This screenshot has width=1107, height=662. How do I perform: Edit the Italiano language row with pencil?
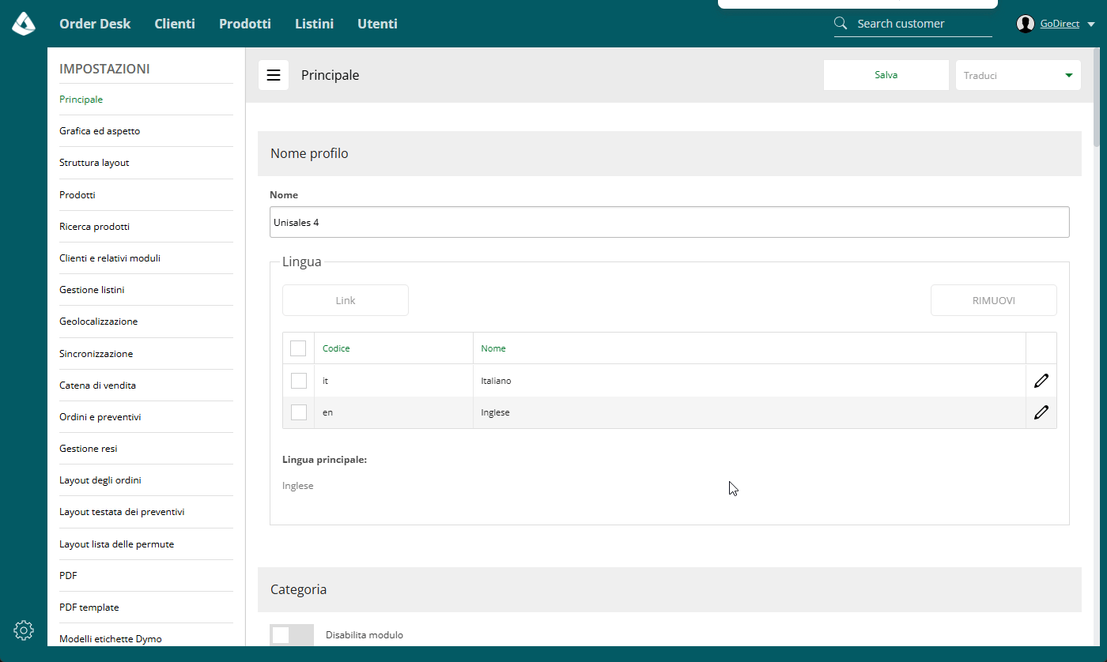click(x=1041, y=381)
